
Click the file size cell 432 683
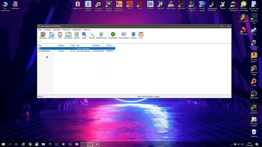(x=61, y=51)
